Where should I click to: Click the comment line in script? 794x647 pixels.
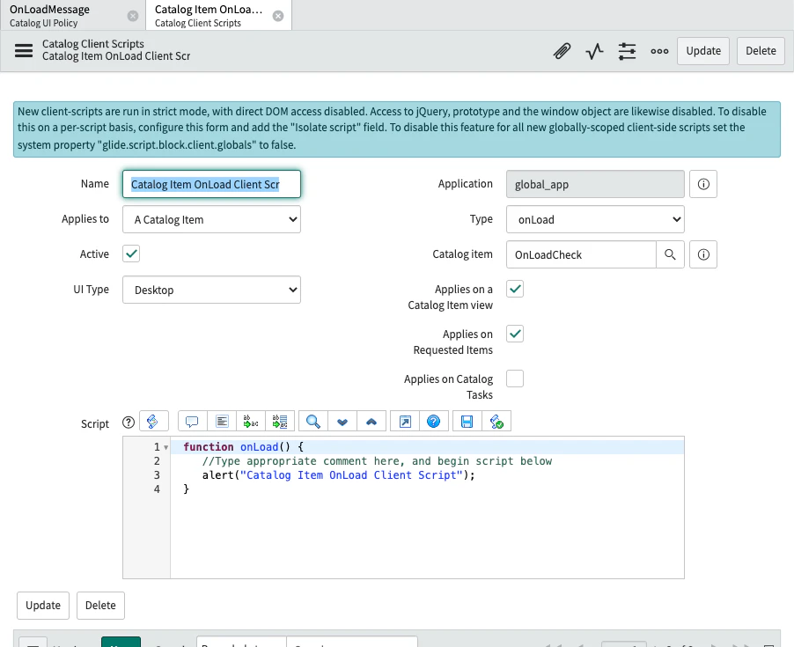[x=377, y=460]
